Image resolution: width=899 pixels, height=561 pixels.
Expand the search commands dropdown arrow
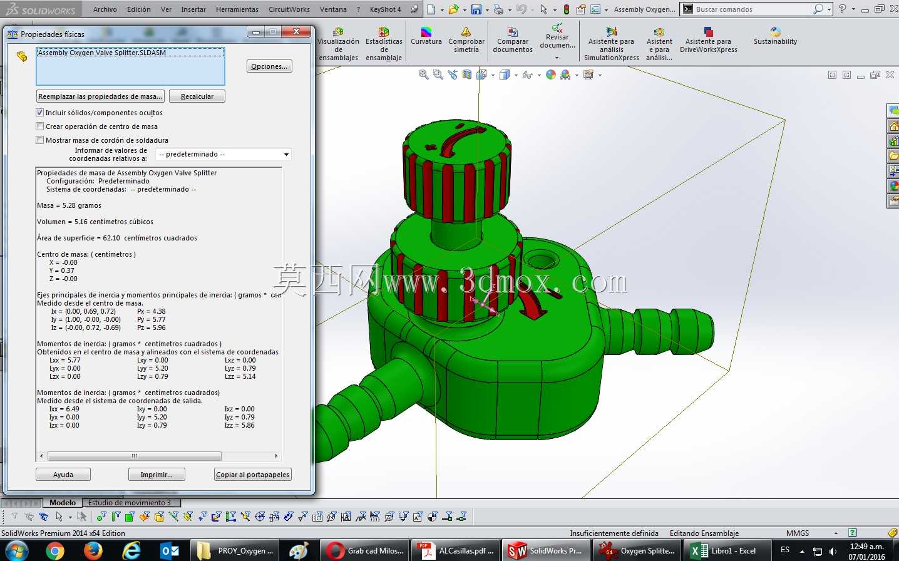point(830,9)
